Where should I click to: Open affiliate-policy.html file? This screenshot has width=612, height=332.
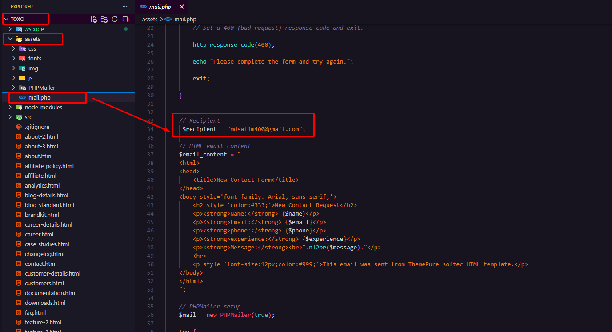(x=68, y=166)
